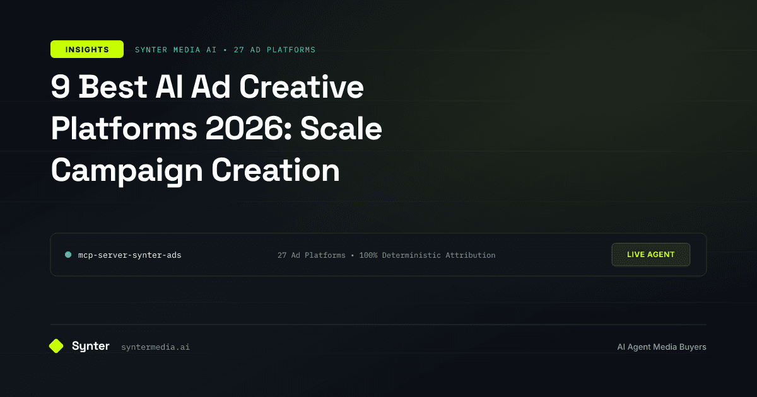Viewport: 757px width, 397px height.
Task: Click the Synter diamond logo icon
Action: [x=56, y=346]
